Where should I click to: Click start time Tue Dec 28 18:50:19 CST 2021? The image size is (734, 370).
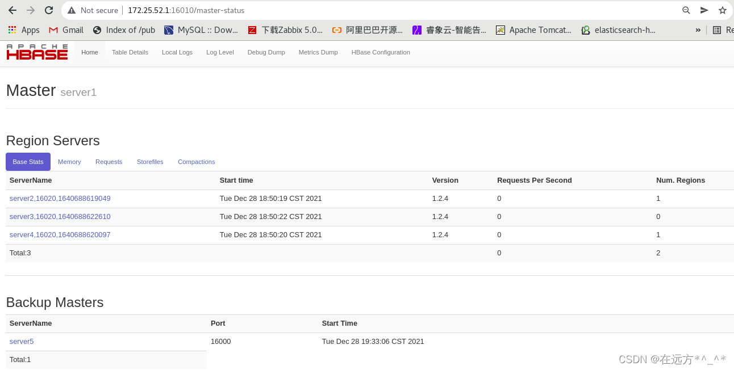[271, 199]
